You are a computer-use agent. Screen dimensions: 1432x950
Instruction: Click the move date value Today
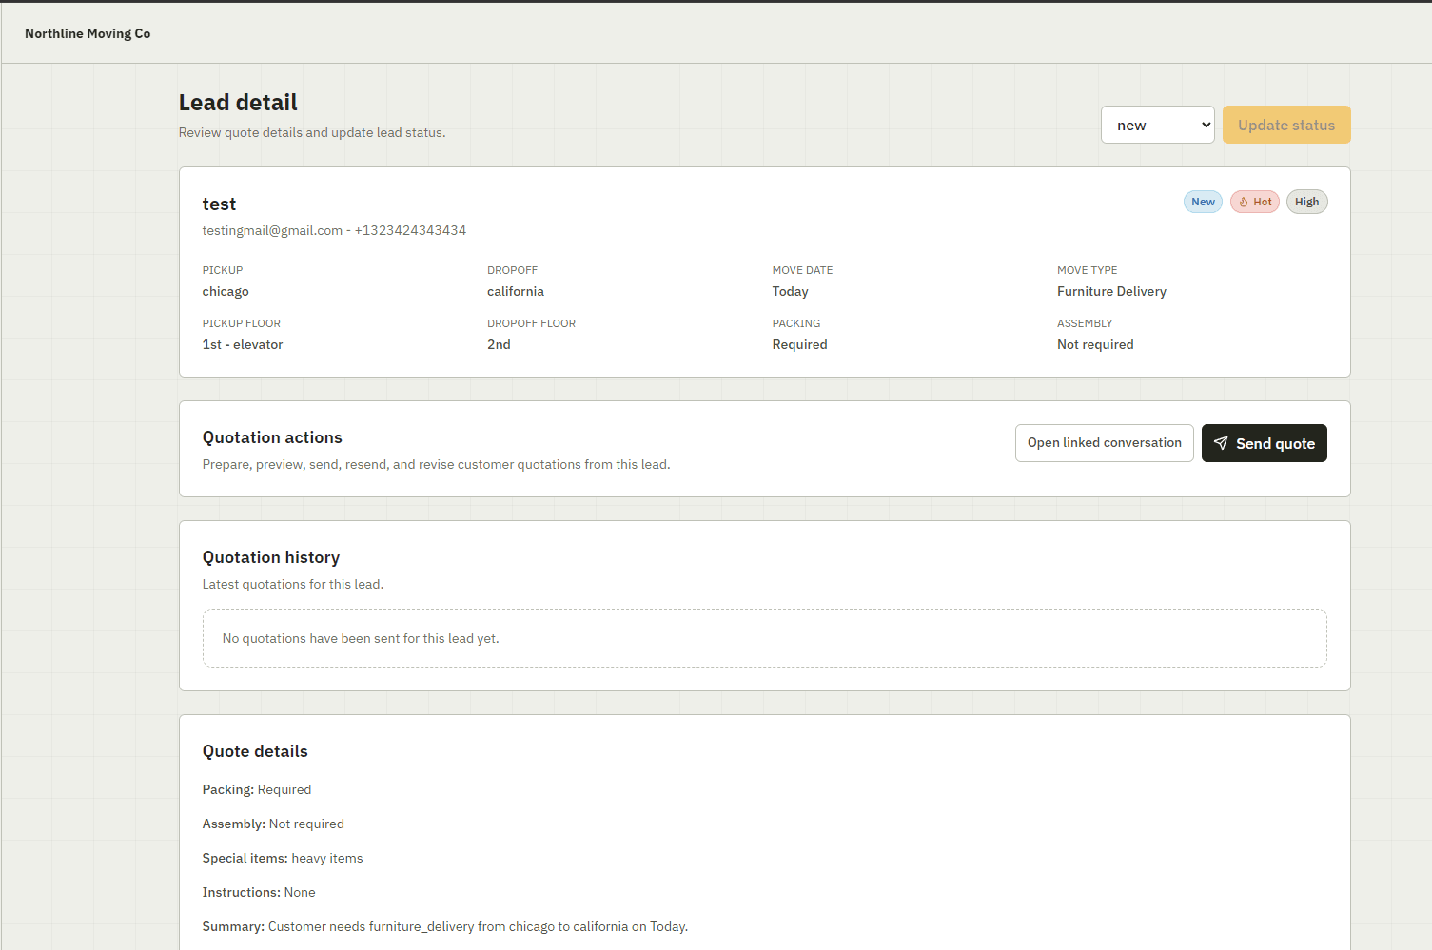point(790,291)
